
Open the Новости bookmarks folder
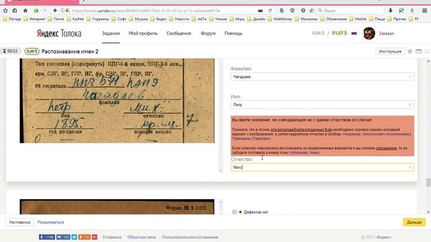click(x=179, y=19)
